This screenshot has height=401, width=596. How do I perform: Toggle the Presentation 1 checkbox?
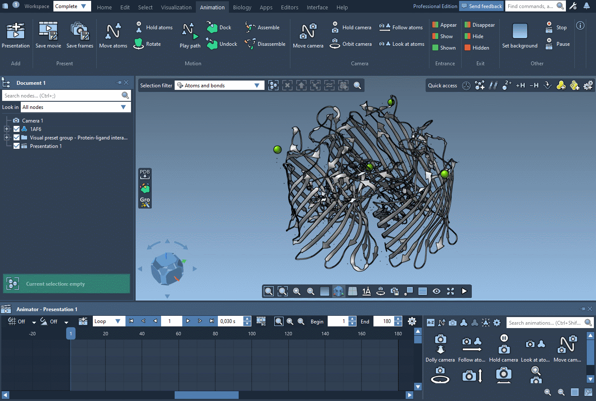tap(16, 146)
